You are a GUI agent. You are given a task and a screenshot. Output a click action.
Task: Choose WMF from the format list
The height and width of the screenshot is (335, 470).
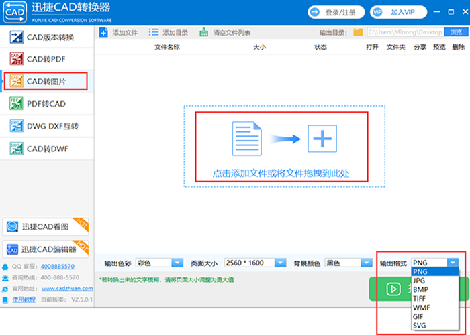tap(435, 308)
